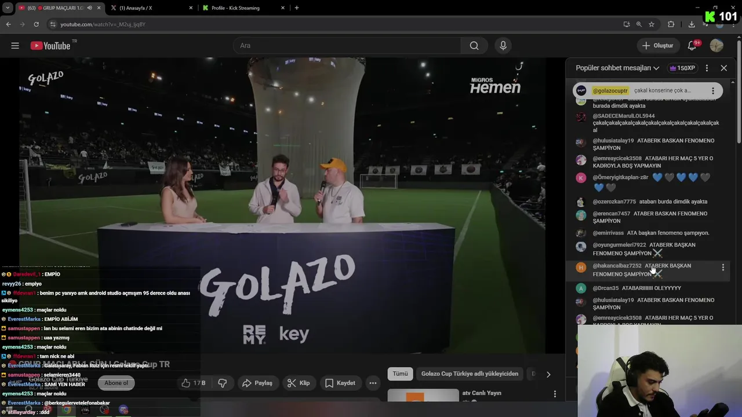Open the 150XP crown badge
The image size is (742, 417).
pos(682,68)
